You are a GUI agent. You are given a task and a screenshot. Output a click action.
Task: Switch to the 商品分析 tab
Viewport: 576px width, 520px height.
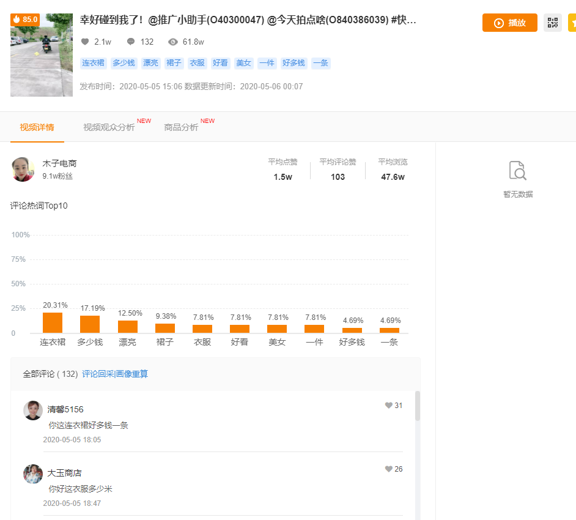pyautogui.click(x=181, y=127)
